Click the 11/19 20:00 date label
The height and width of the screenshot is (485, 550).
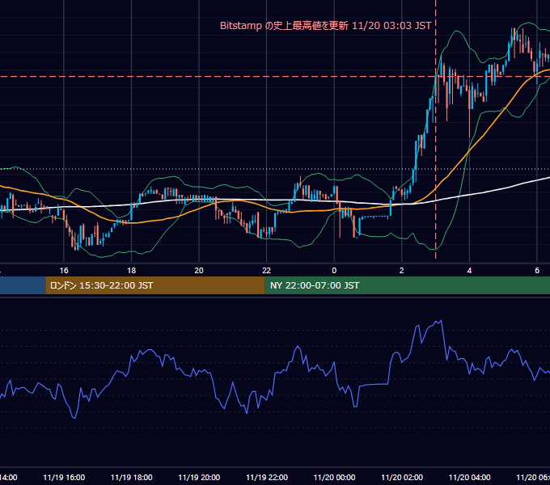click(199, 478)
